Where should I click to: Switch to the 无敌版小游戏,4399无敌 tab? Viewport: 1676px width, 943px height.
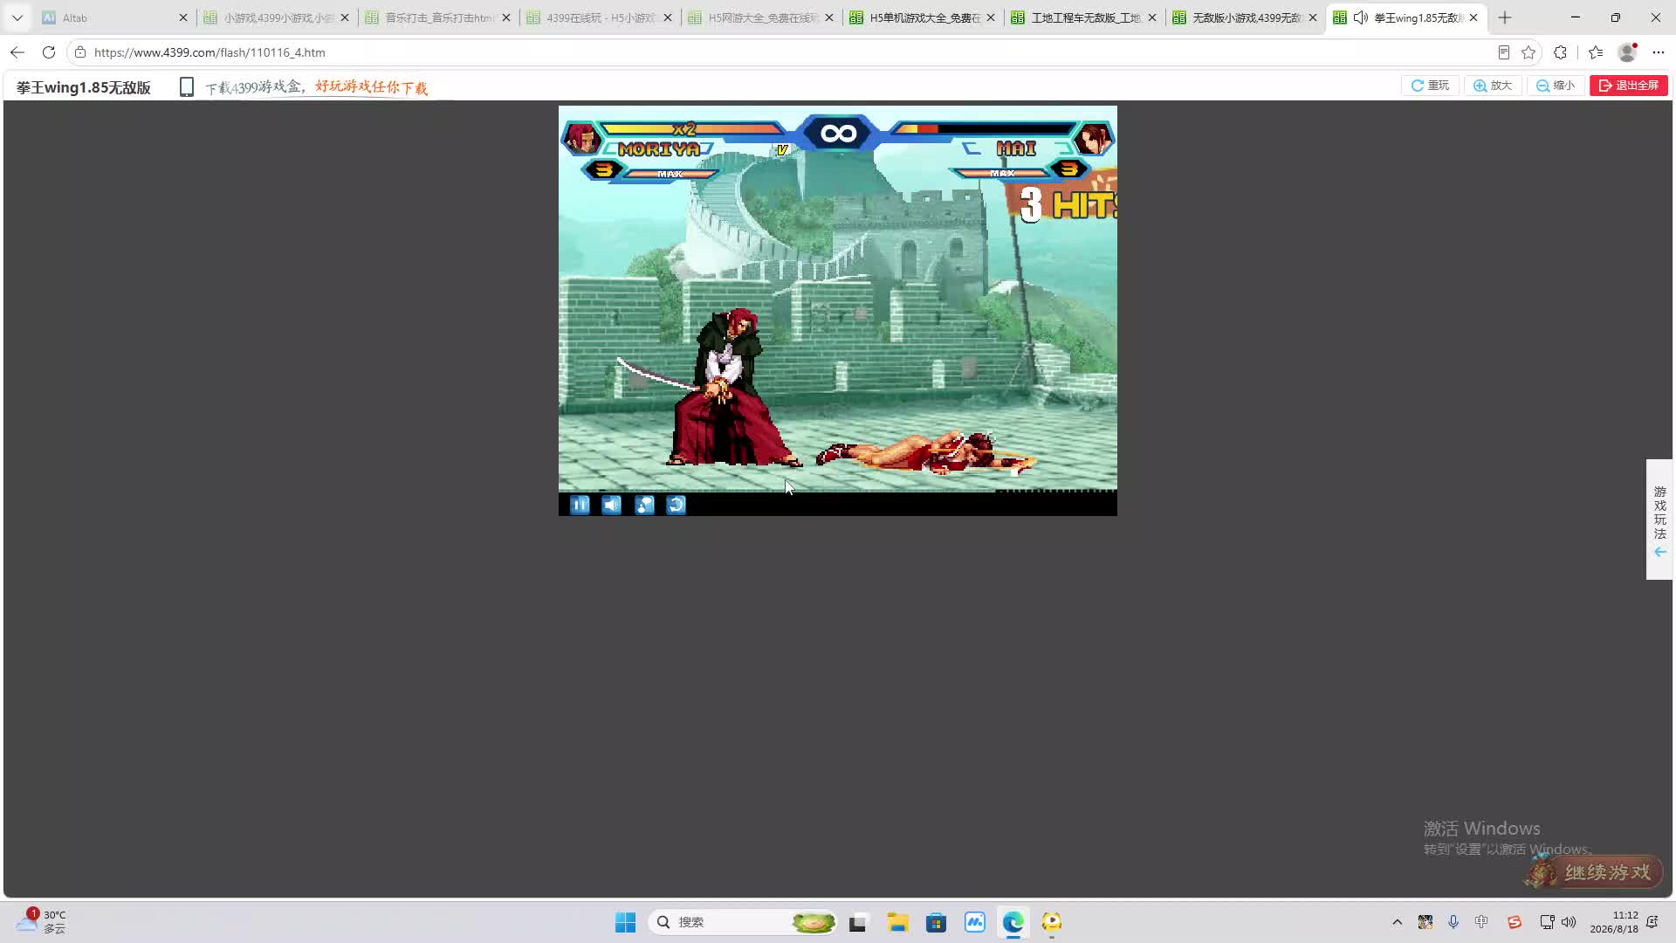point(1245,17)
